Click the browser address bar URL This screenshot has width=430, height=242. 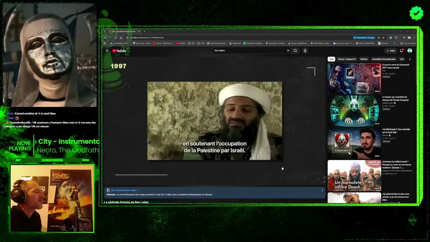click(x=147, y=38)
